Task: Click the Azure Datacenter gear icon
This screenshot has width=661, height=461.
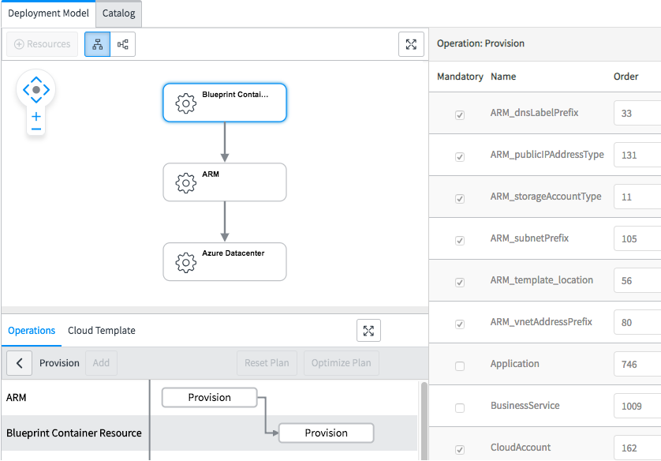Action: pyautogui.click(x=186, y=262)
